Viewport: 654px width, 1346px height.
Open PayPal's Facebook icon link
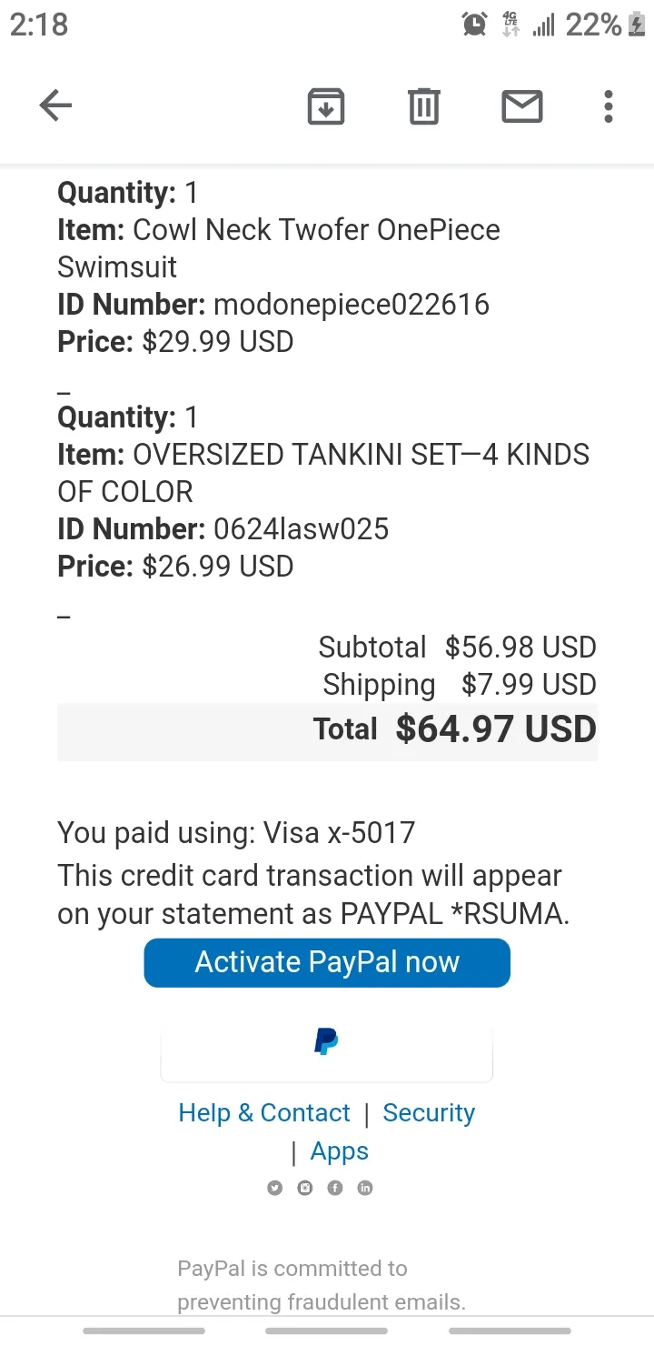(335, 1188)
